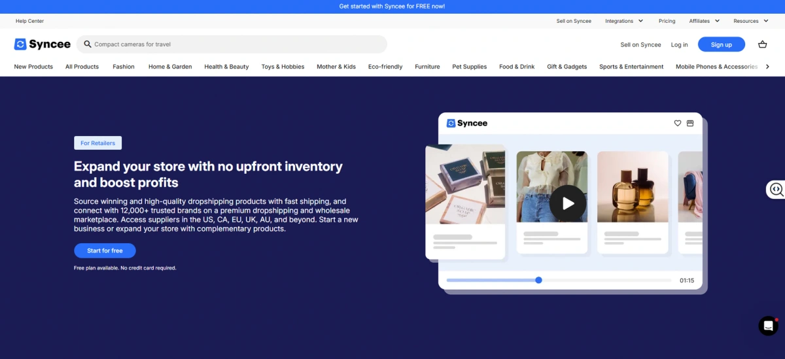
Task: Open the Furniture category
Action: [x=427, y=67]
